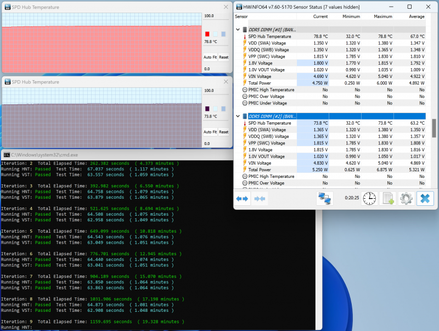Image resolution: width=439 pixels, height=331 pixels.
Task: Click the Average column header
Action: pyautogui.click(x=416, y=17)
